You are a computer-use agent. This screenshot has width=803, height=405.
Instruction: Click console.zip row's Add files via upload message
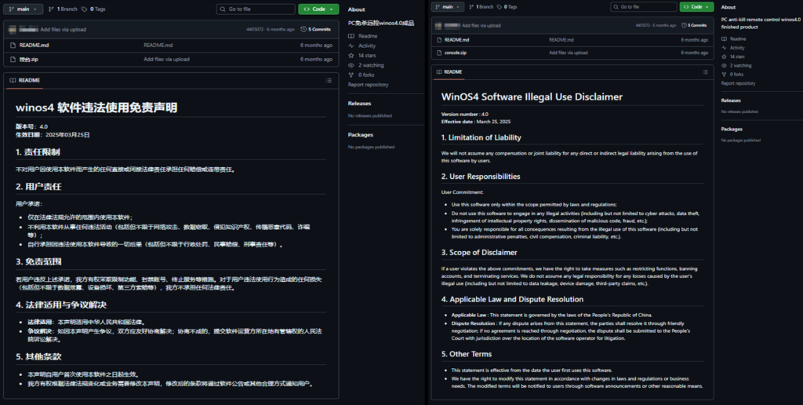click(x=569, y=53)
